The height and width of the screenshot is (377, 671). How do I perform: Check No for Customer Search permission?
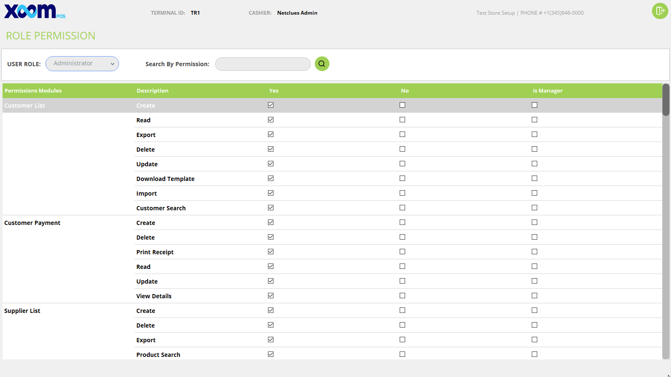(x=403, y=208)
